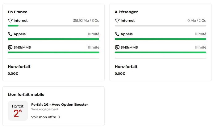Click the phone icon in À l'étranger card
This screenshot has width=213, height=127.
(117, 34)
